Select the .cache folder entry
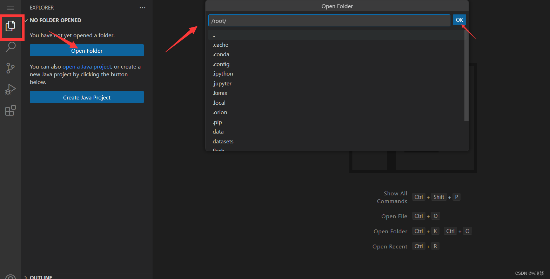 (x=336, y=45)
